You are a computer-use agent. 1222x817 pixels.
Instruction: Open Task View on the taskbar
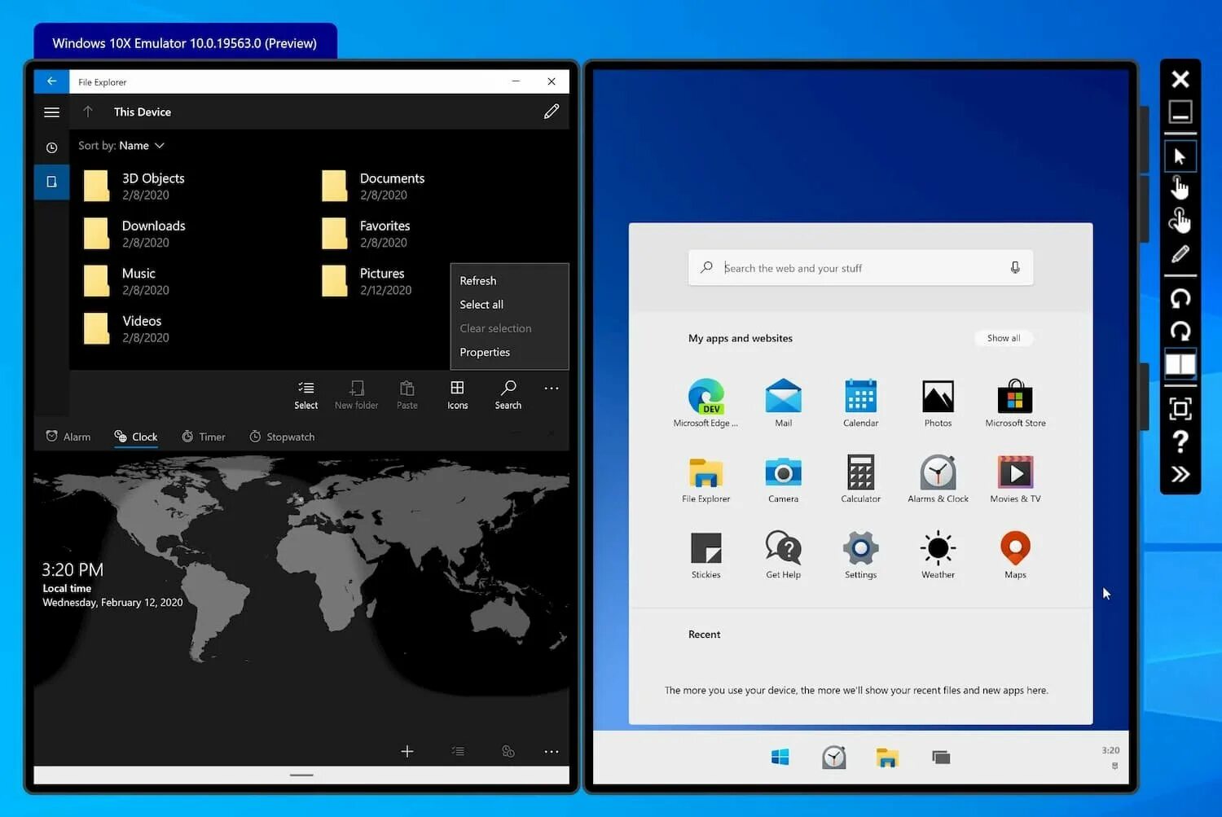click(941, 758)
